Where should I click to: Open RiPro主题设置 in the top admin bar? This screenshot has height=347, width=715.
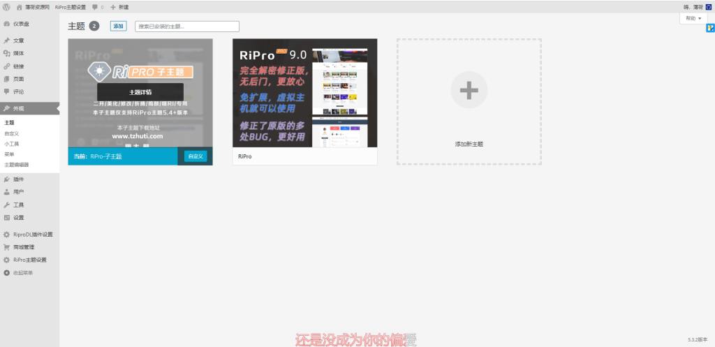(x=71, y=7)
